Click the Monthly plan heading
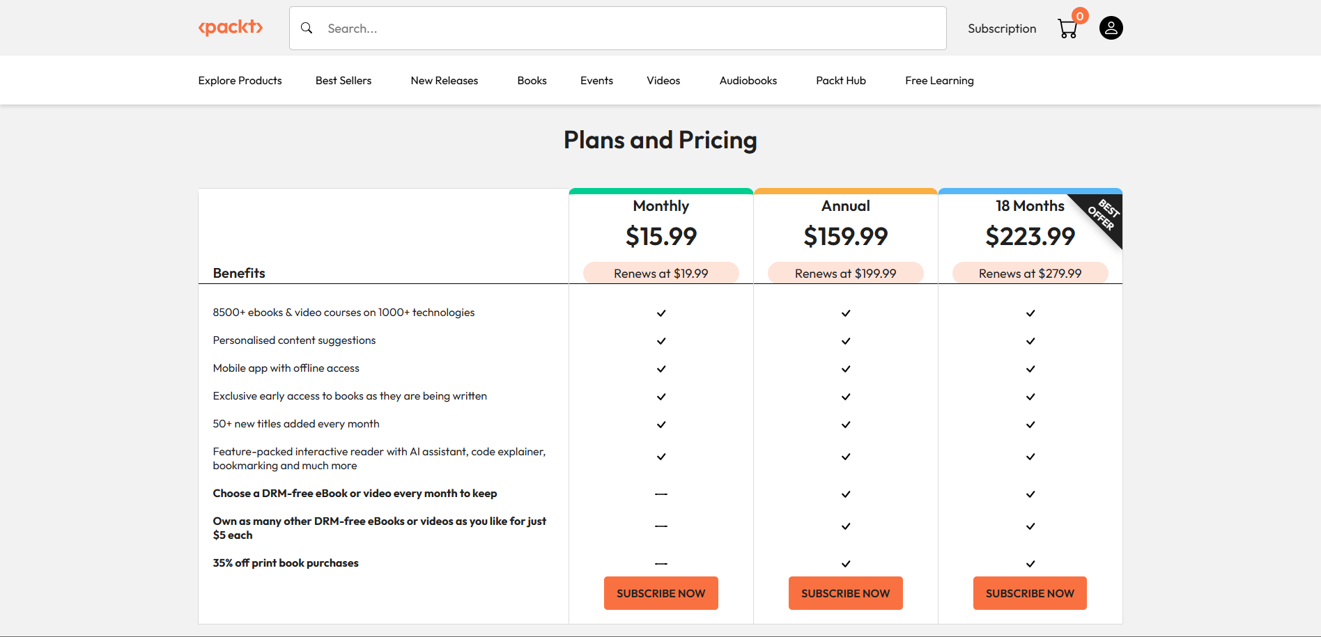Screen dimensions: 1321x637 click(x=661, y=206)
